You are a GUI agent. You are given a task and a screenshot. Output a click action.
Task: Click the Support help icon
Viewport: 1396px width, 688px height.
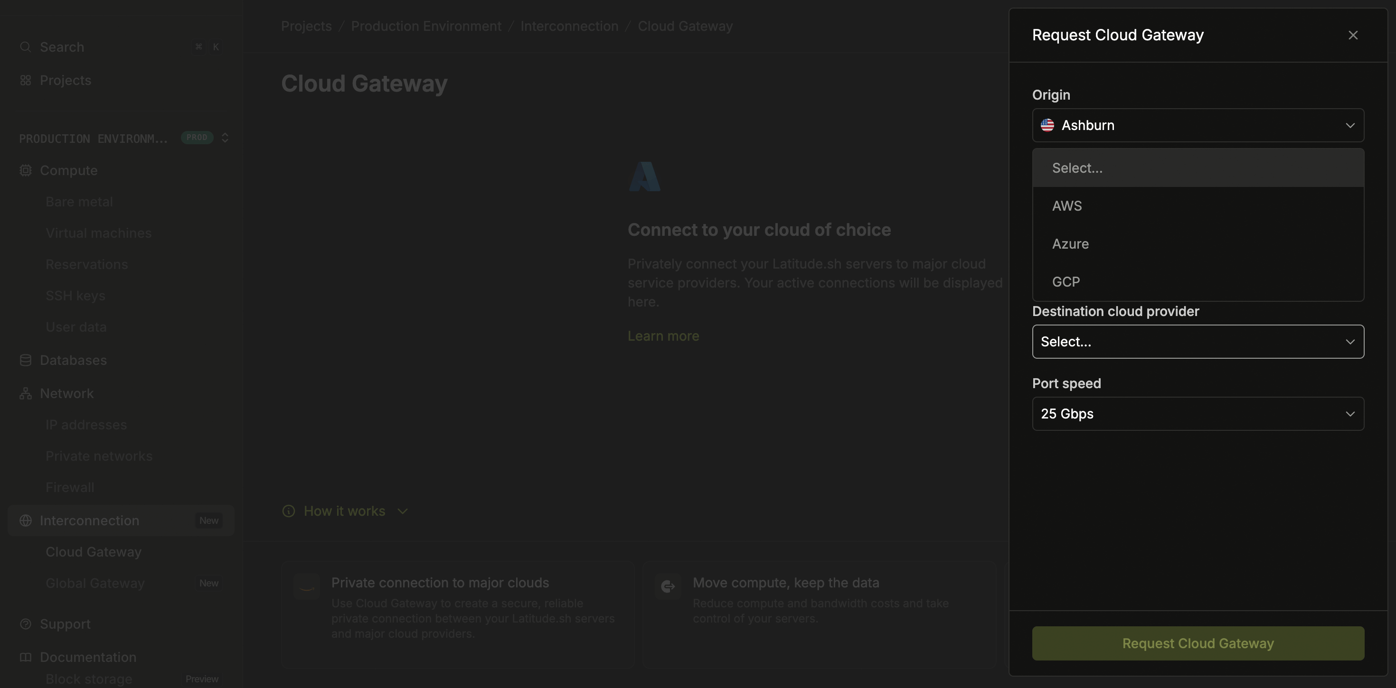(26, 624)
